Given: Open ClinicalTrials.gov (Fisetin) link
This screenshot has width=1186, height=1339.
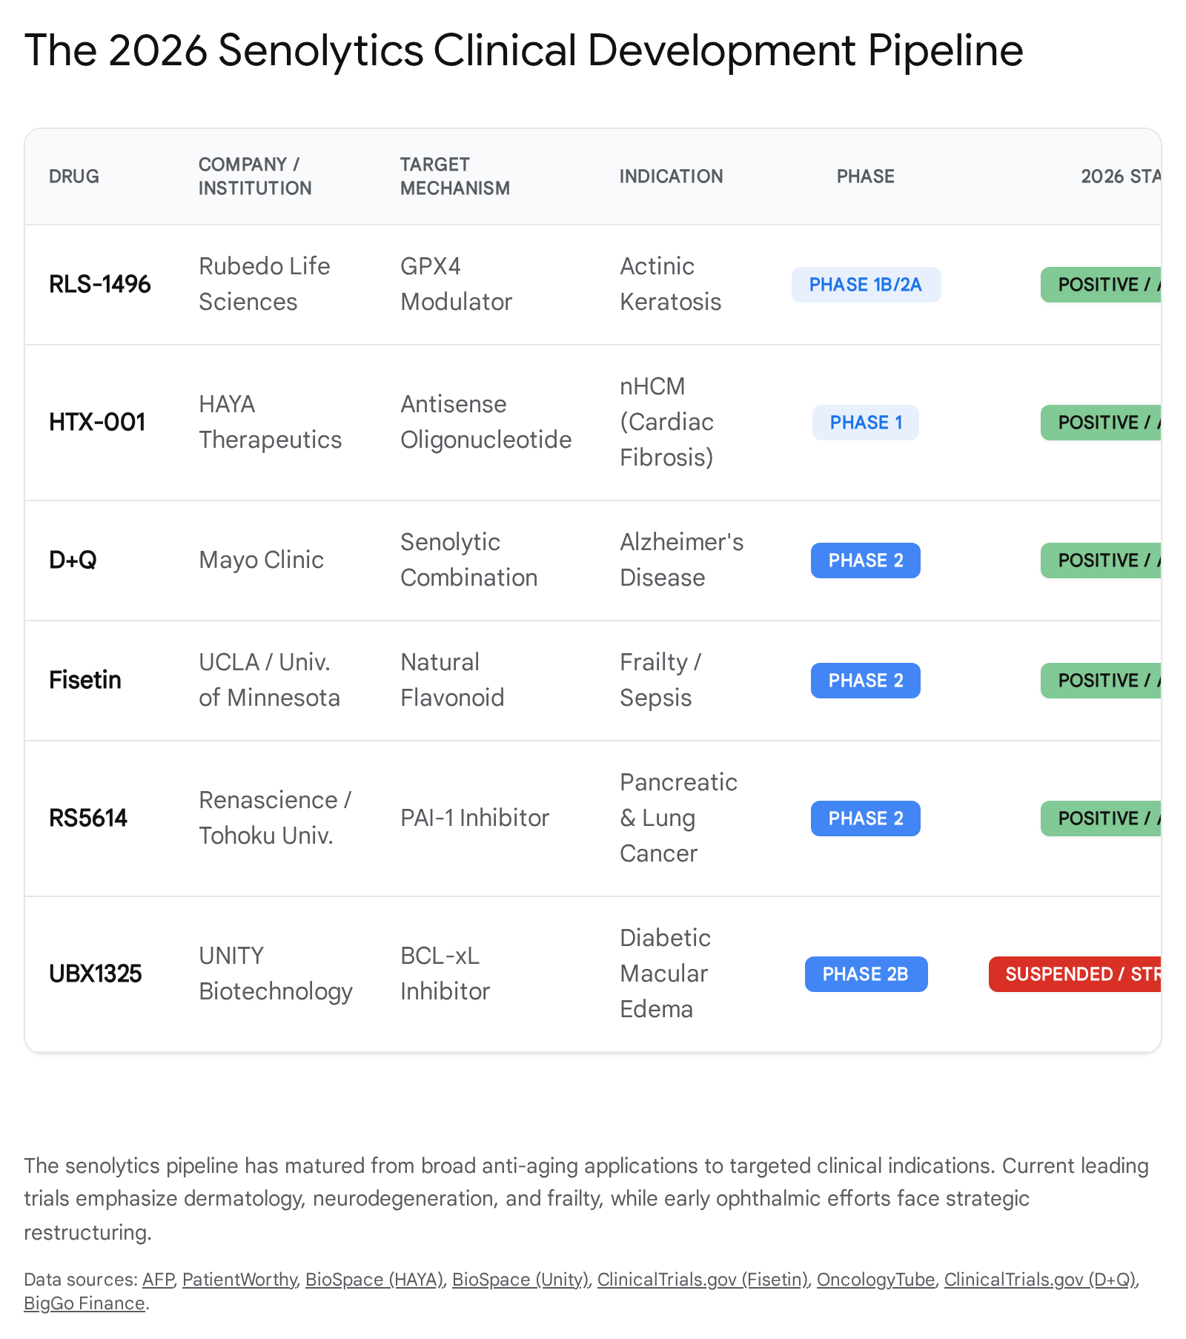Looking at the screenshot, I should tap(703, 1279).
